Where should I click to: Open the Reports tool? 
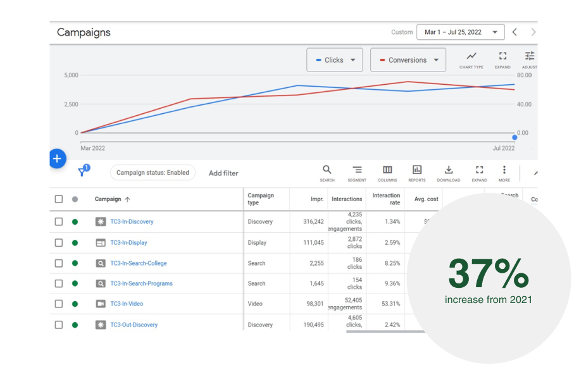[417, 173]
